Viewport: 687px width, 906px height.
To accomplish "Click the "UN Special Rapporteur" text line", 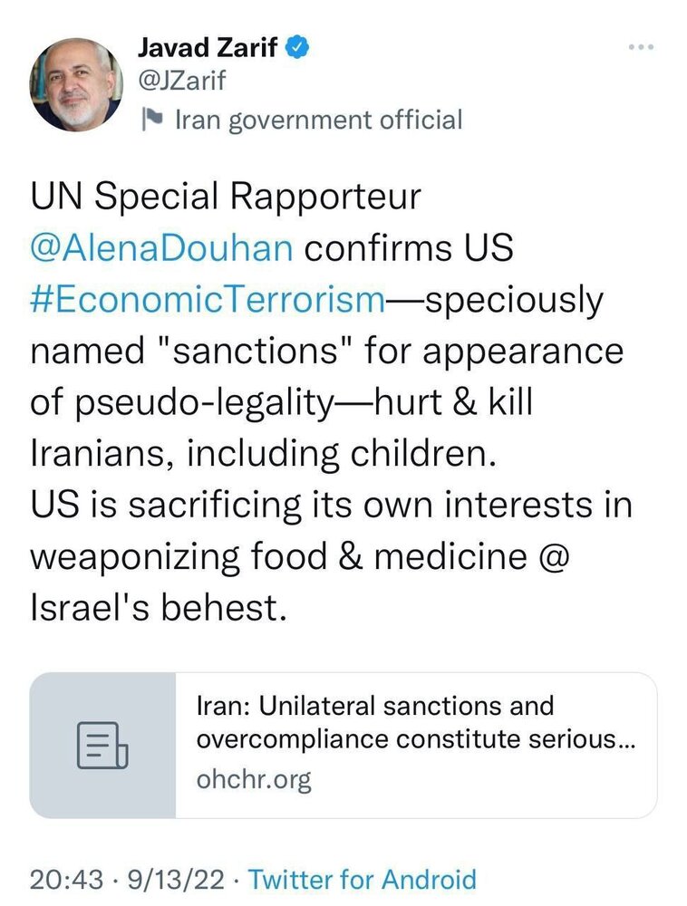I will 227,198.
